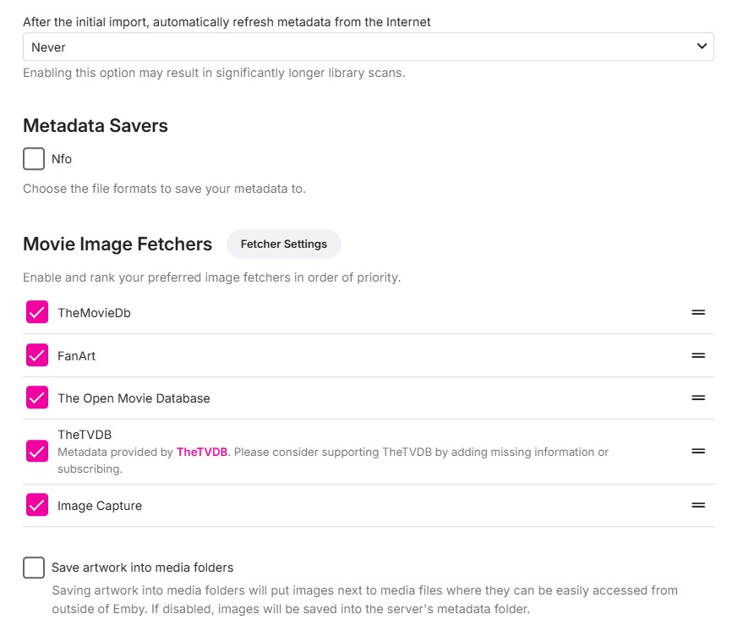The height and width of the screenshot is (625, 743).
Task: Click the dropdown chevron arrow next to Never
Action: 702,47
